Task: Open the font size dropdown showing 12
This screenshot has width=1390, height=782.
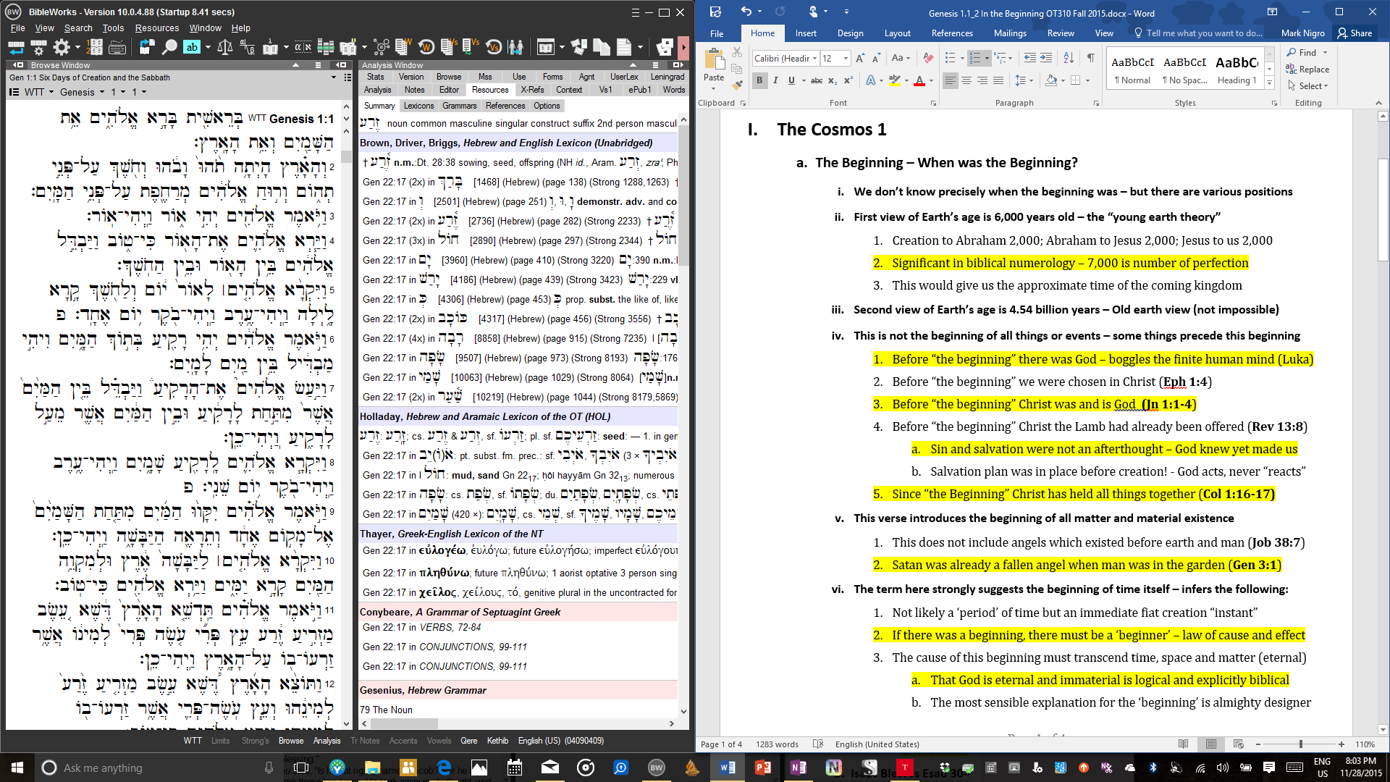Action: coord(846,58)
